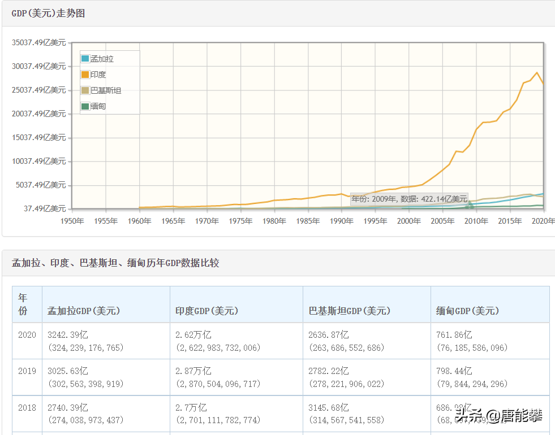This screenshot has width=555, height=435.
Task: Toggle visibility of the 缅甸 series
Action: coord(97,106)
